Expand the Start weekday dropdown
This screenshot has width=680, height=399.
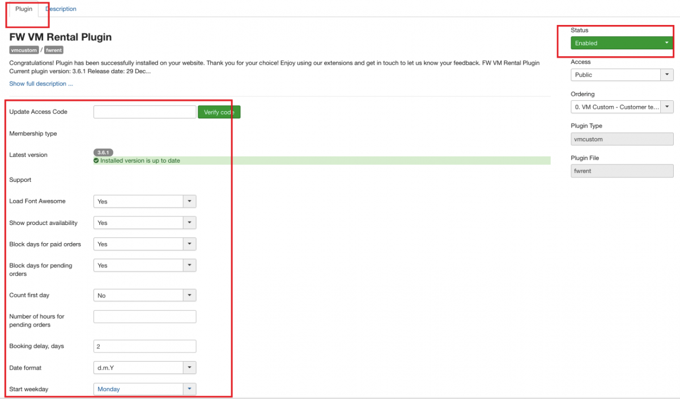tap(144, 389)
